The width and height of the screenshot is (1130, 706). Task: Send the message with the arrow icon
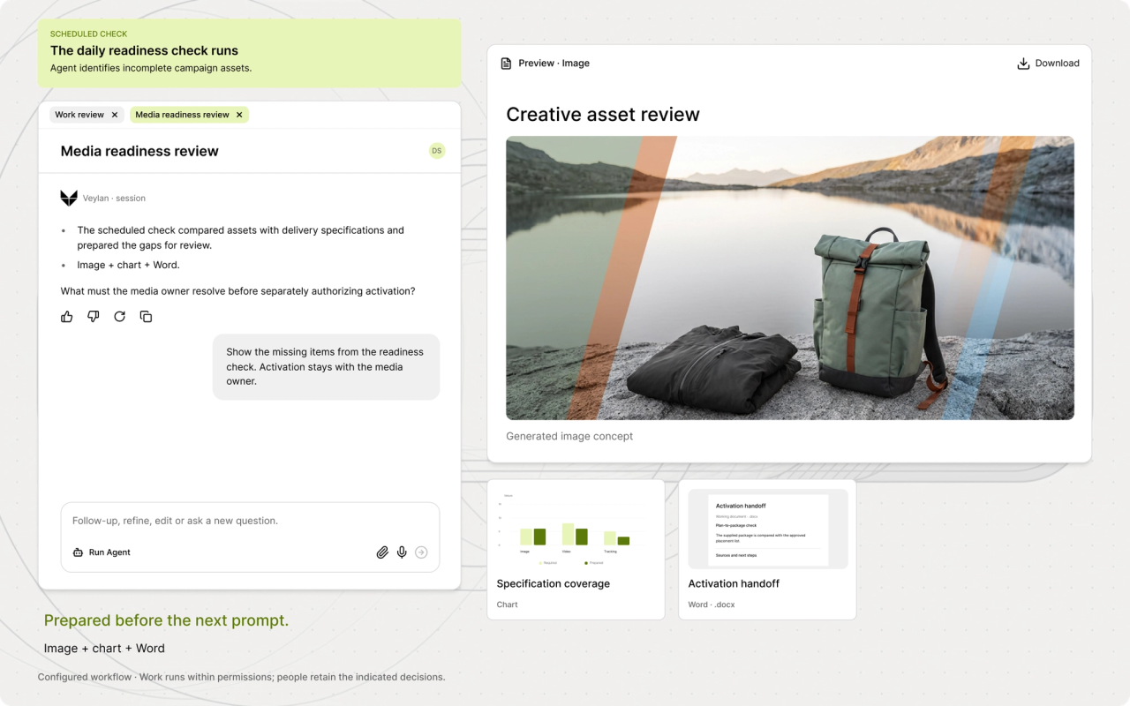421,552
